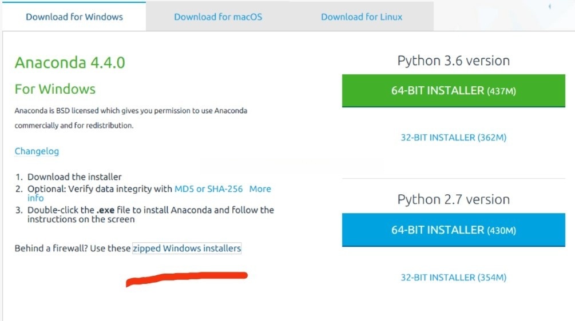This screenshot has width=575, height=321.
Task: Click the 32-BIT INSTALLER (362M) link
Action: [x=453, y=138]
